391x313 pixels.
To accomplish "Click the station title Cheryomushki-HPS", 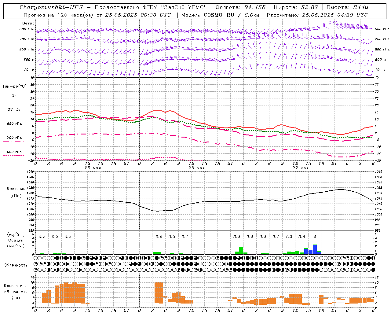I will (51, 7).
